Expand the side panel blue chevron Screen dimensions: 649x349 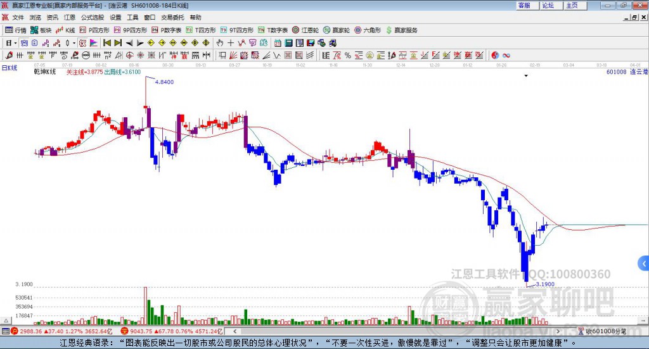pyautogui.click(x=644, y=263)
